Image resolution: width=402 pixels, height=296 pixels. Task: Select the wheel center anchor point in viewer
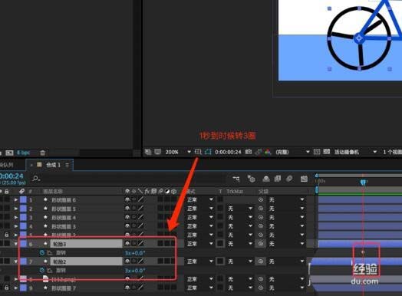[x=359, y=38]
